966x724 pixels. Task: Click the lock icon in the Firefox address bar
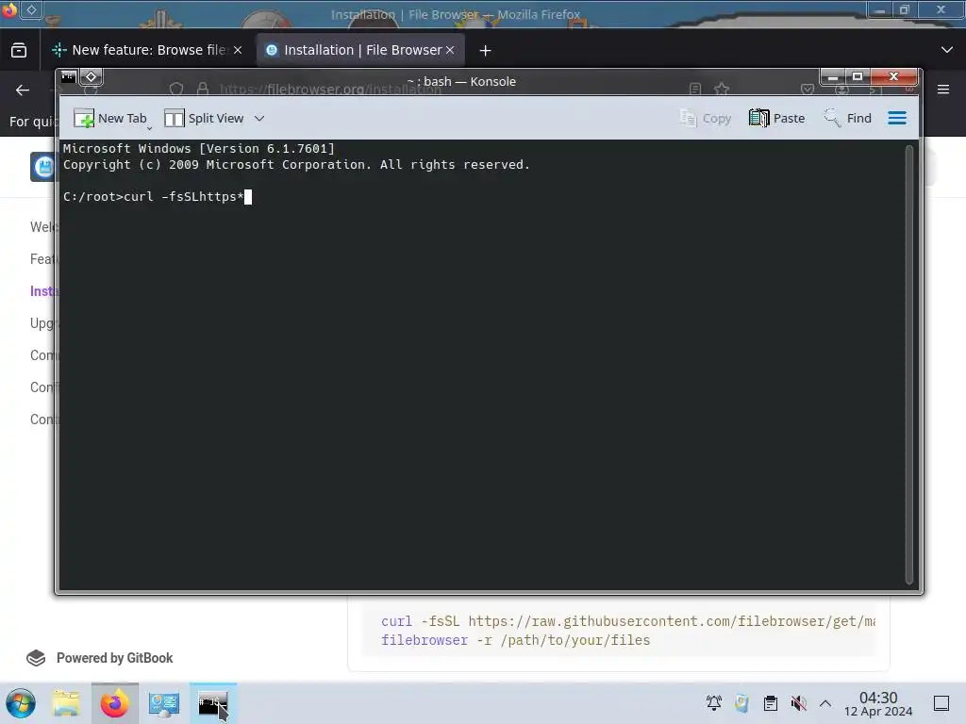tap(203, 90)
